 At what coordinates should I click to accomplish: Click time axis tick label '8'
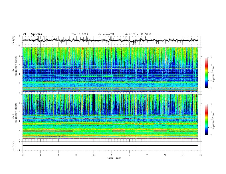pos(165,155)
